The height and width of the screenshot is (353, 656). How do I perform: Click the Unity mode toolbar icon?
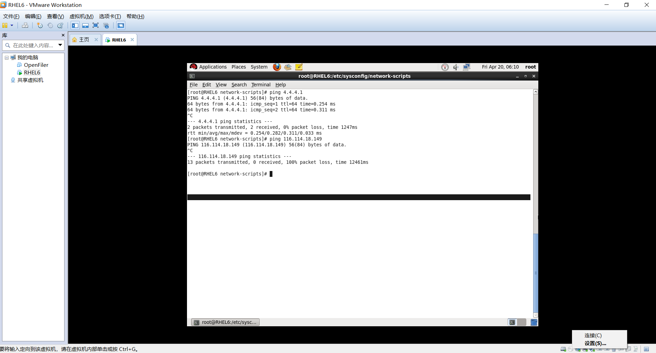[106, 25]
